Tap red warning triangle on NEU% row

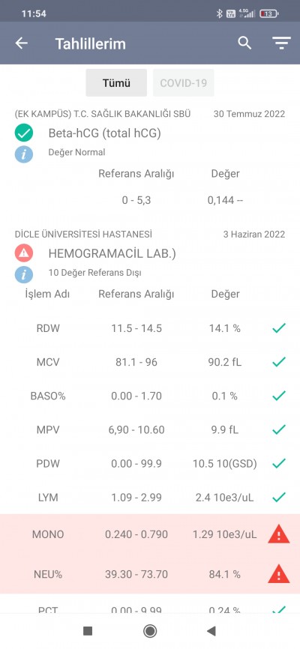coord(279,574)
